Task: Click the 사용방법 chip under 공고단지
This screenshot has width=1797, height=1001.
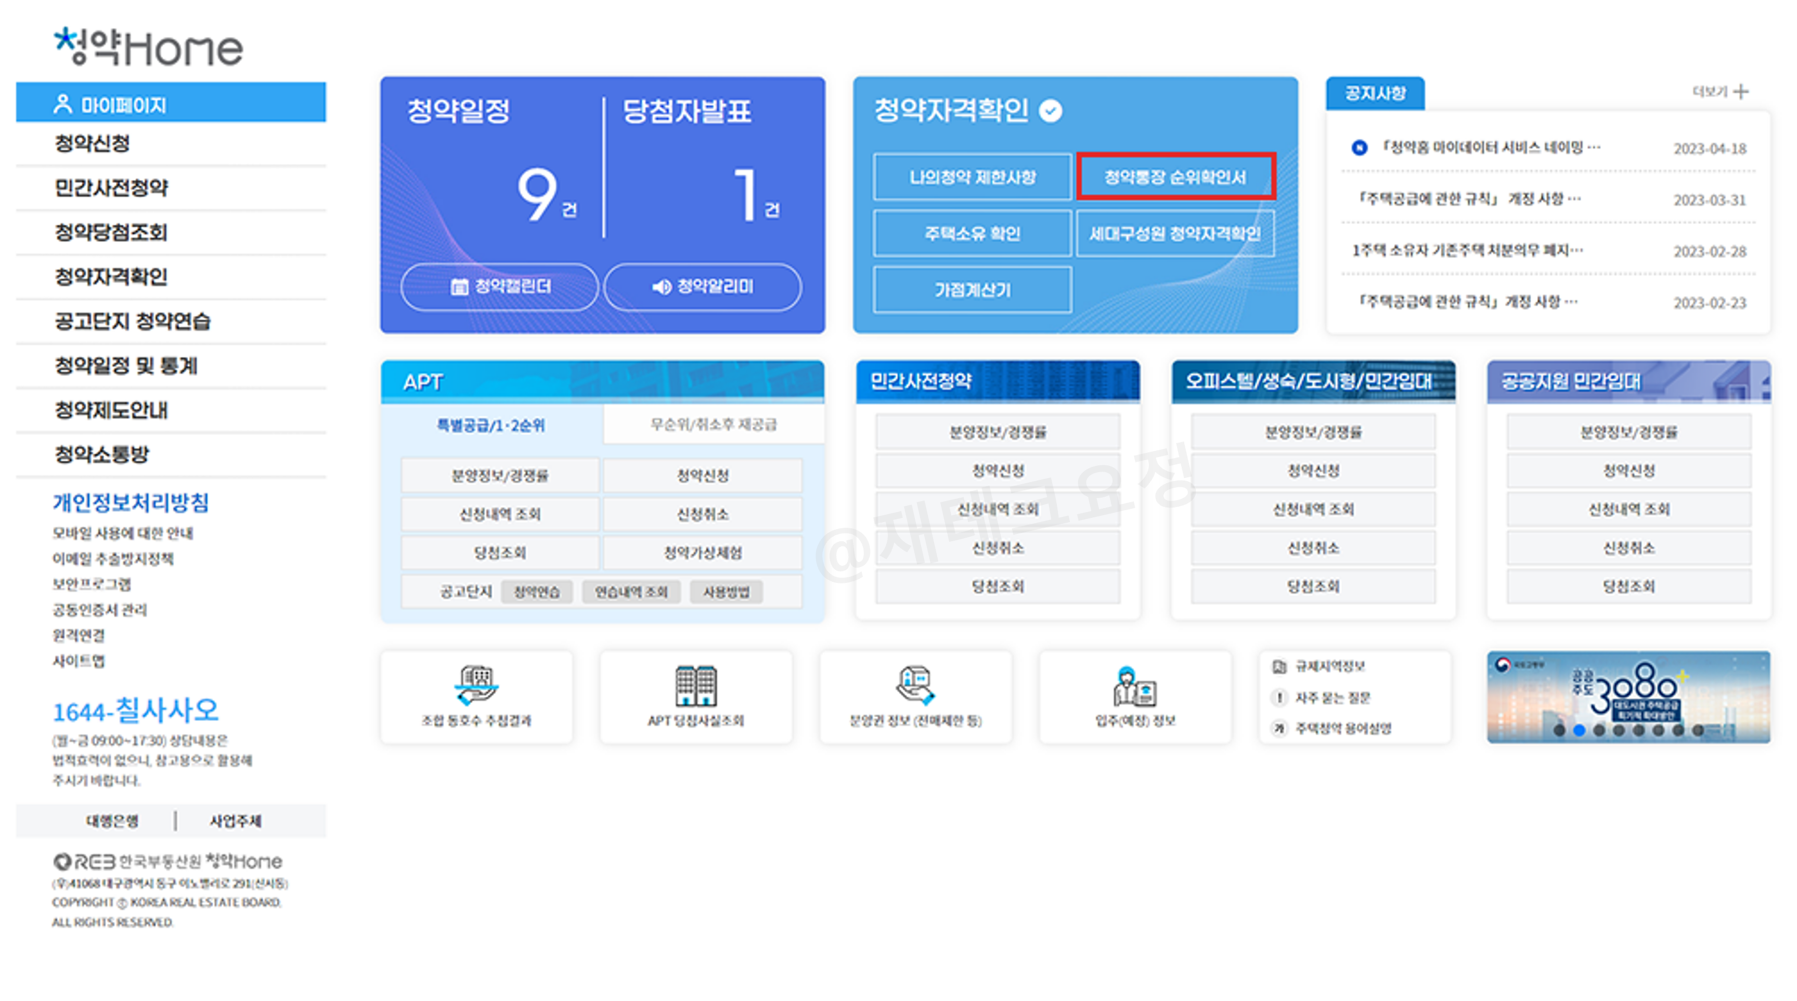Action: point(726,592)
